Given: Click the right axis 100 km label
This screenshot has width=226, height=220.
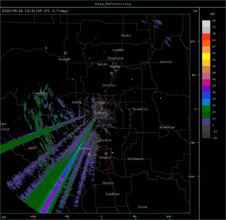Looking at the screenshot, I should coord(192,41).
